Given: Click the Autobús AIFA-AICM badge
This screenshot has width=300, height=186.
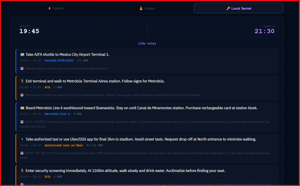Looking at the screenshot, I should click(x=59, y=61).
